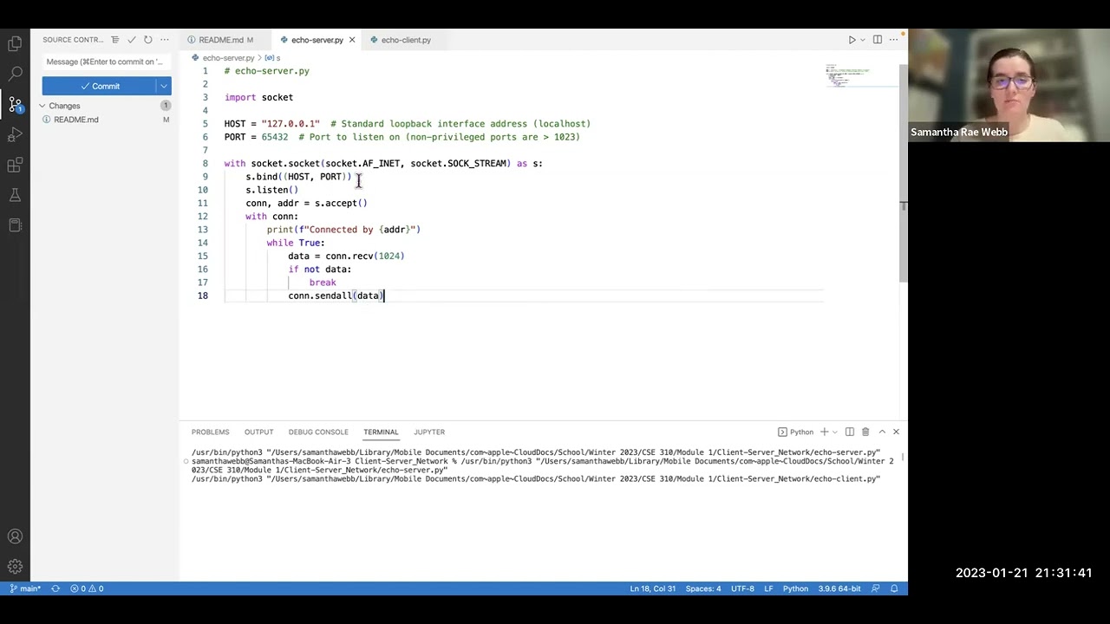Click line number 18 in the gutter
This screenshot has height=624, width=1110.
202,296
